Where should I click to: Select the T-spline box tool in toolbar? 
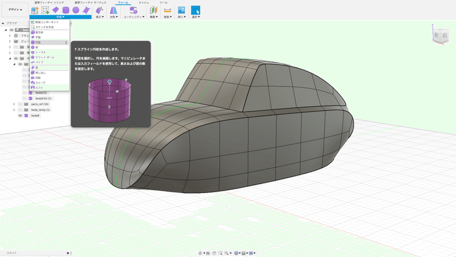pos(55,10)
